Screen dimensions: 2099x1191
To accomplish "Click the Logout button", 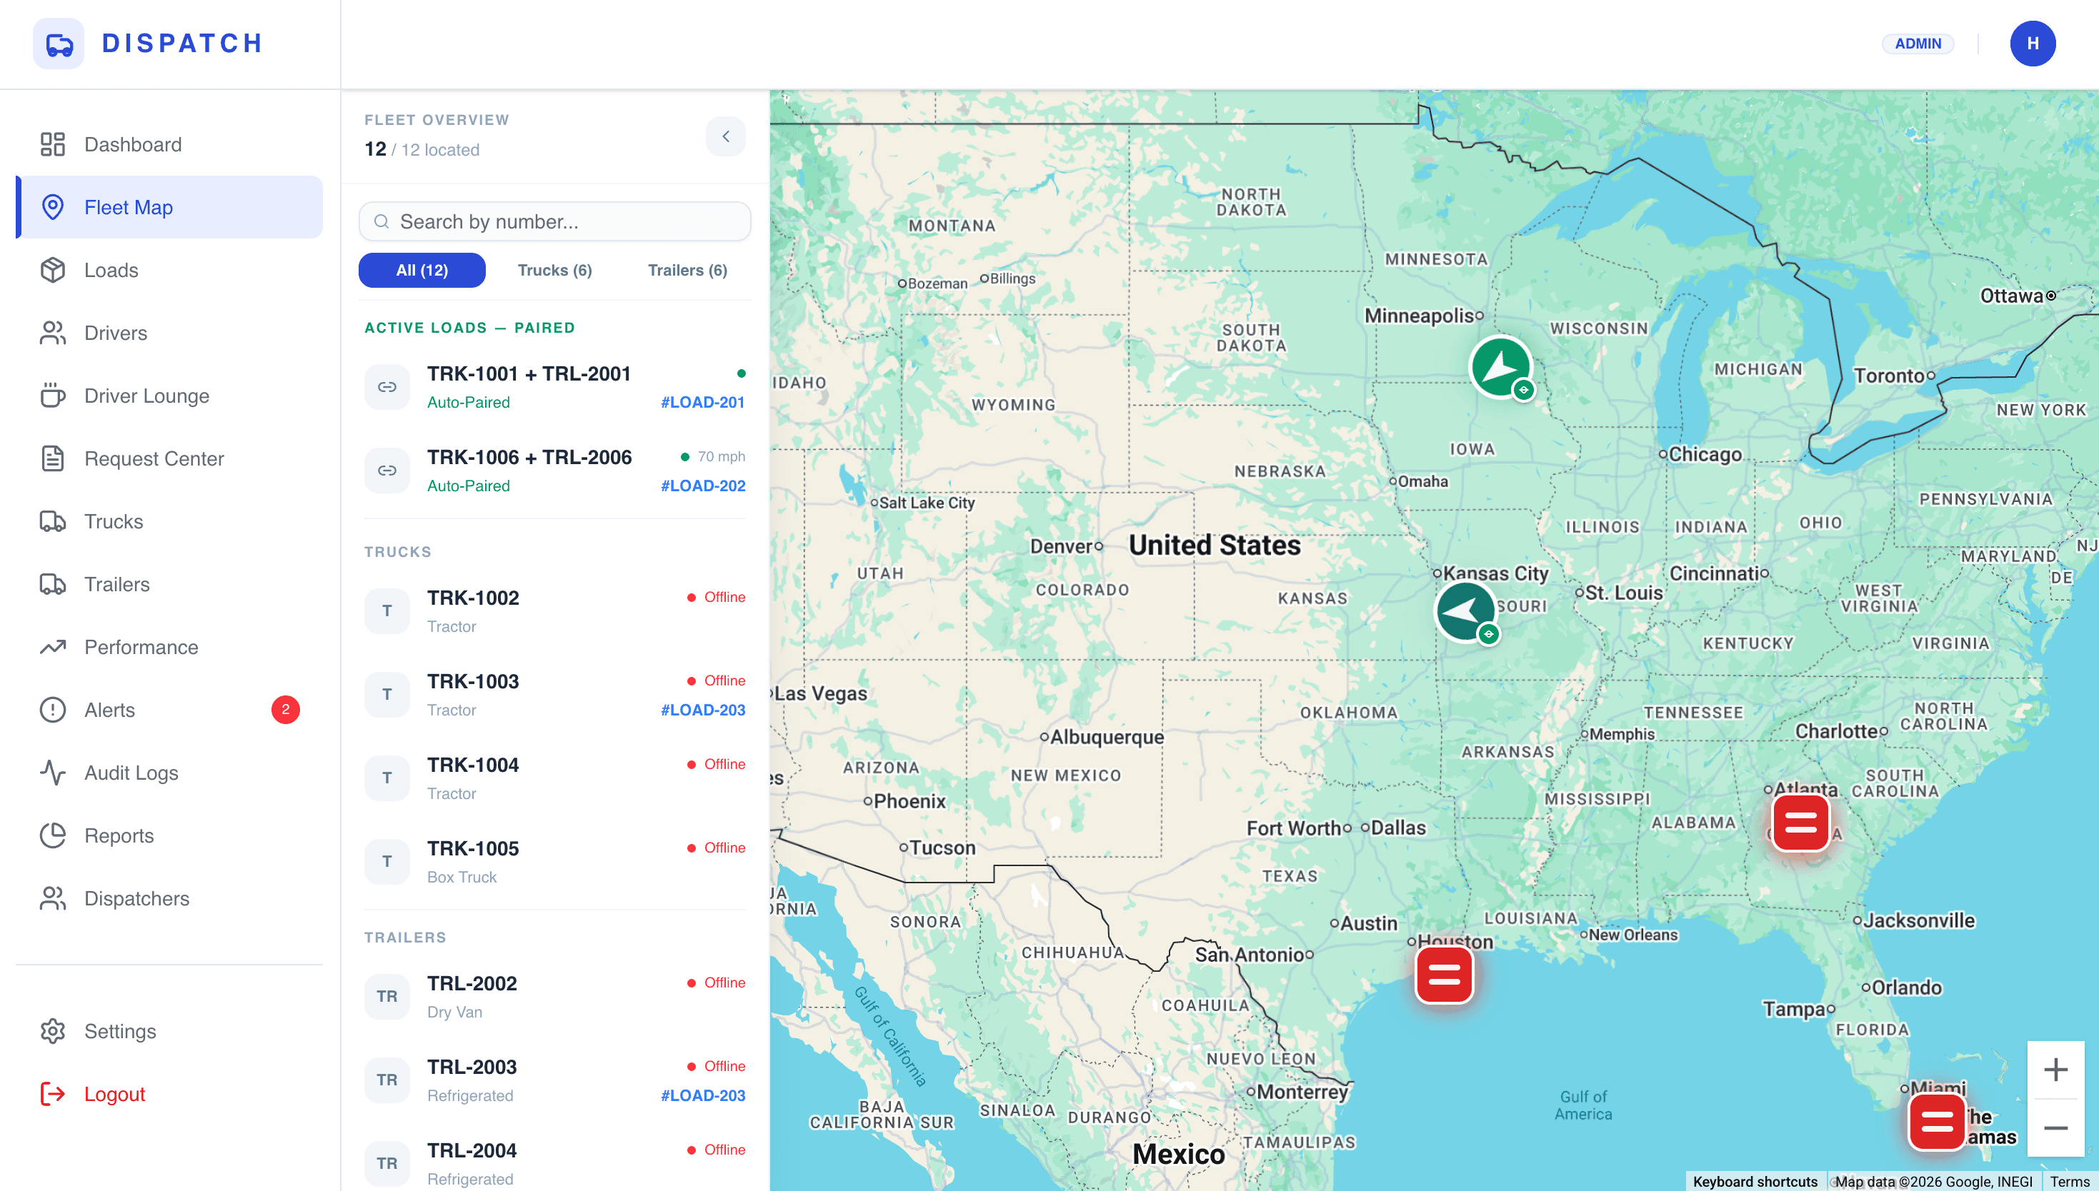I will [x=169, y=1094].
